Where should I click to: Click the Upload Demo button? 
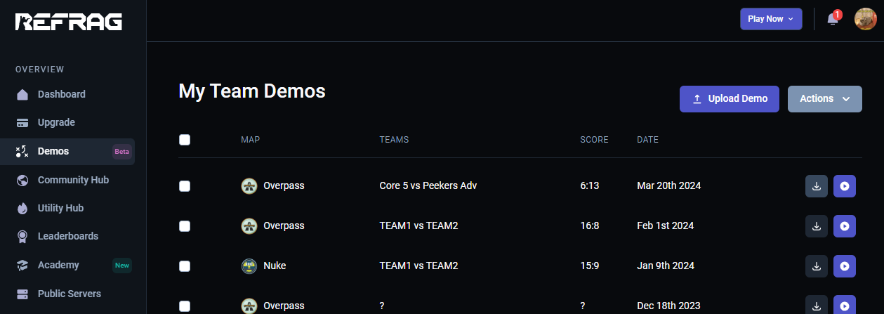click(x=730, y=99)
